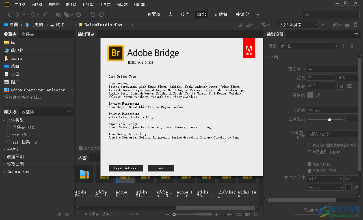The height and width of the screenshot is (220, 363).
Task: Switch to 必要项 workspace
Action: tap(154, 15)
